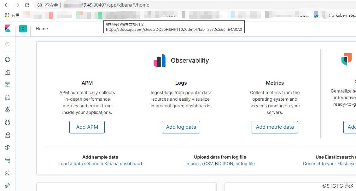Open the Uptime sidebar icon

8,173
